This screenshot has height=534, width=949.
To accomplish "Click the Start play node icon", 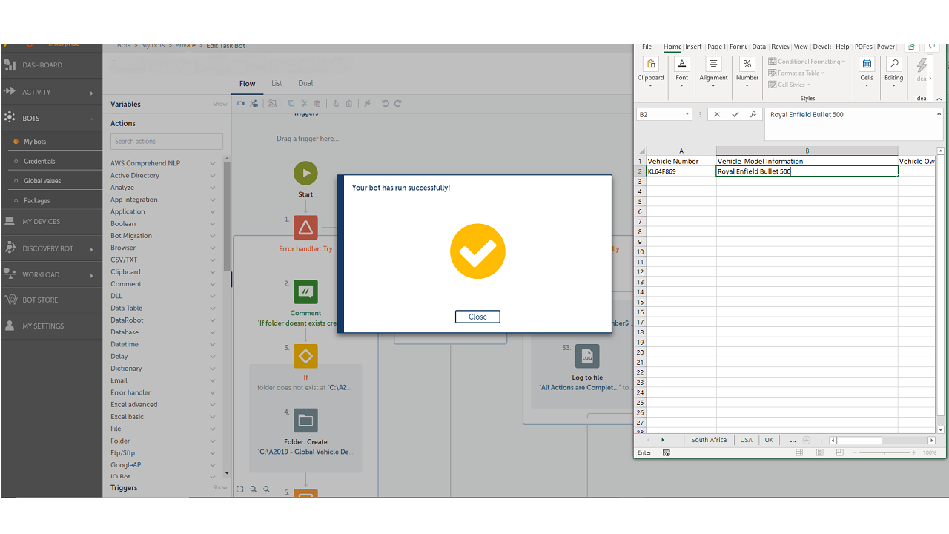I will [x=305, y=174].
